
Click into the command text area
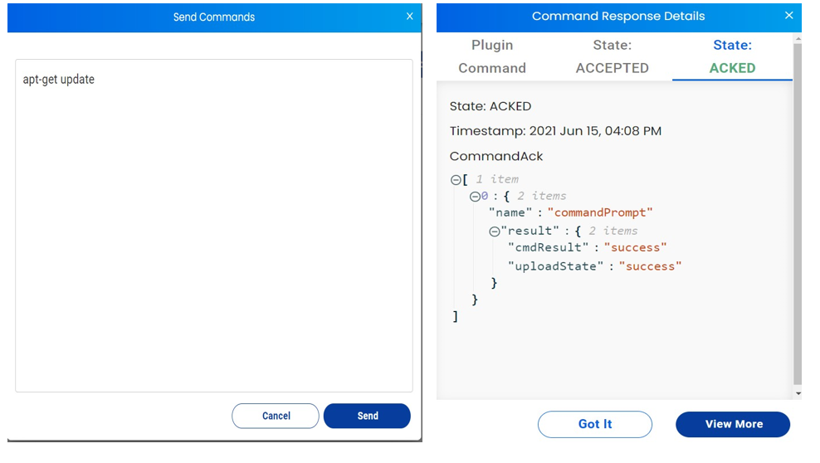point(214,225)
